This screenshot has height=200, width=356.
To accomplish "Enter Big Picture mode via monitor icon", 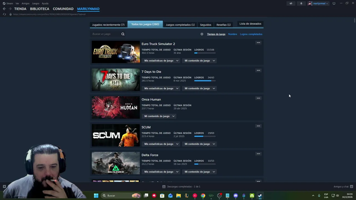I will (x=334, y=4).
